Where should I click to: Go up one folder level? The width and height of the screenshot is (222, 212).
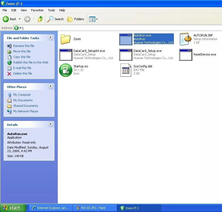[x=40, y=19]
